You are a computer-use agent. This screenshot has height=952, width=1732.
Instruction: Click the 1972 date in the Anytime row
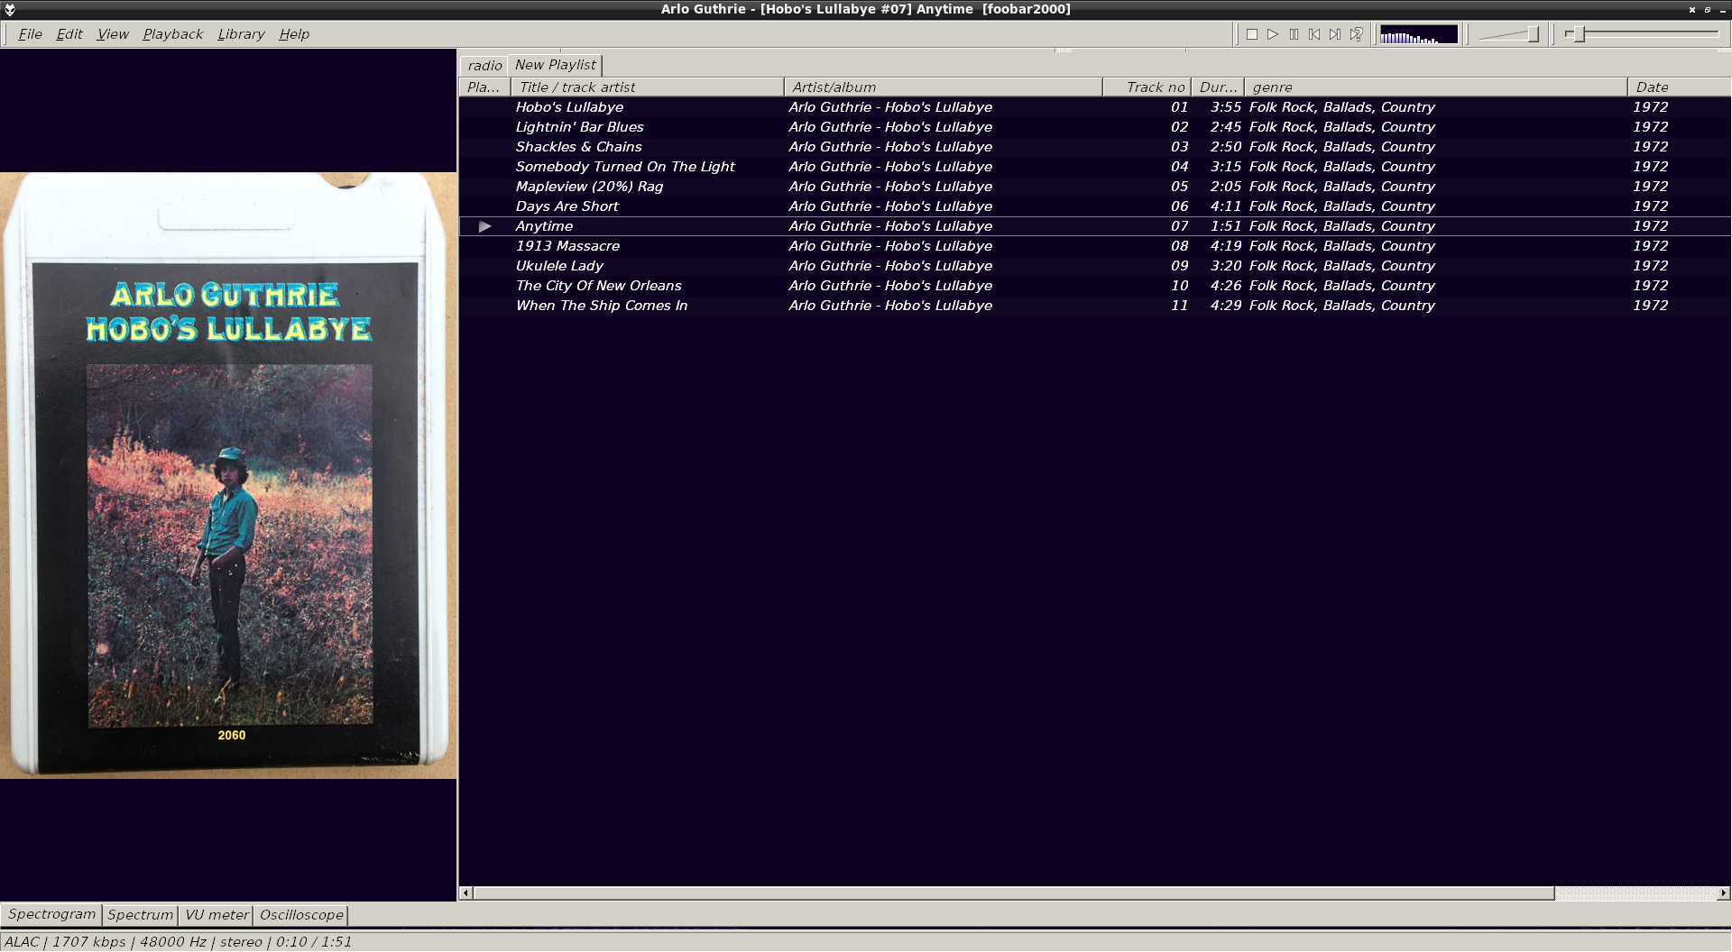[1651, 226]
